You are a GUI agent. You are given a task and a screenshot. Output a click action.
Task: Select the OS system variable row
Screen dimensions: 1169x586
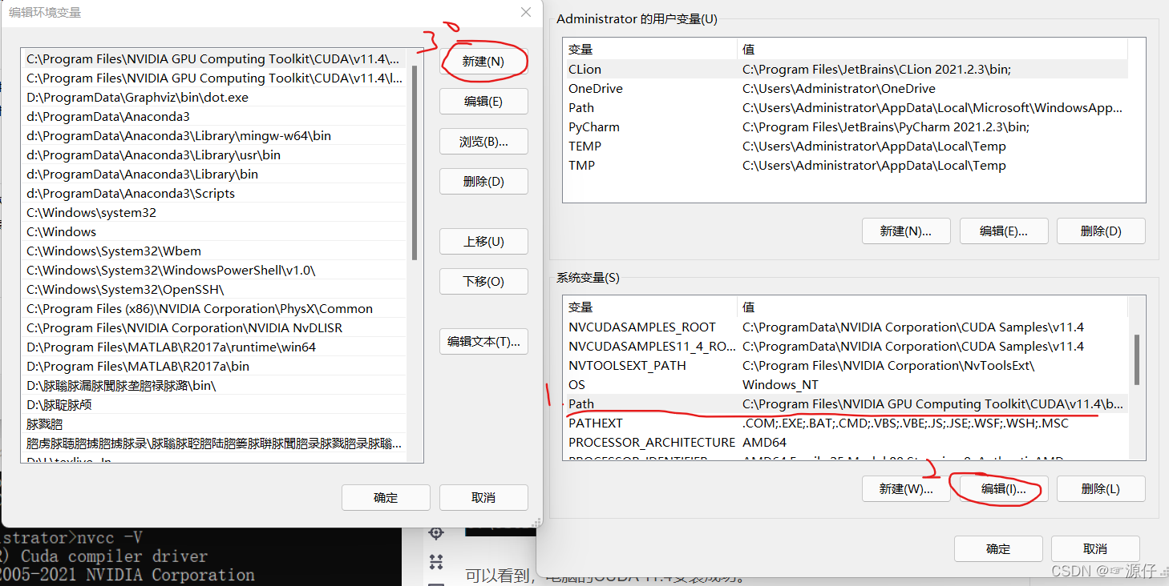[x=846, y=385]
